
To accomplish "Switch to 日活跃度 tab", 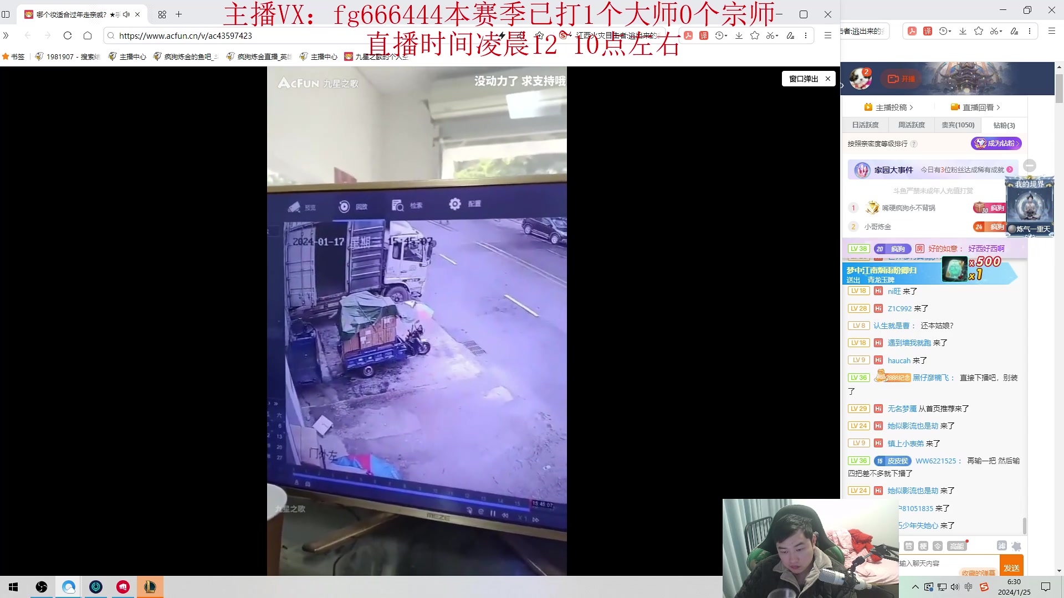I will pos(865,125).
